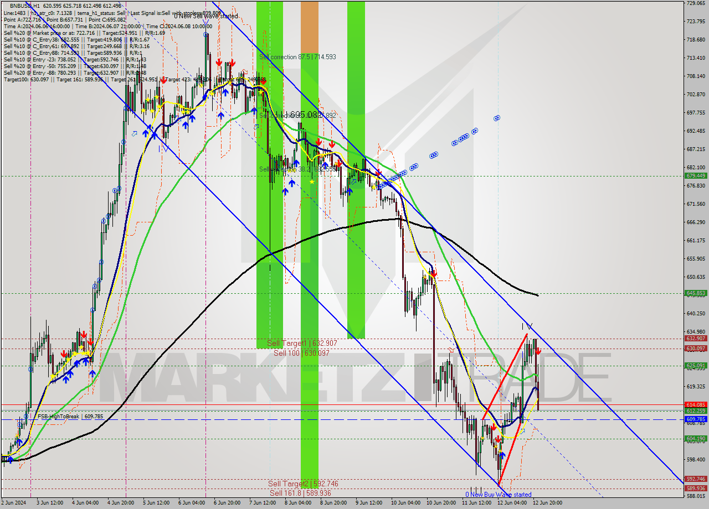
Task: Click the 708.194 price scale value
Action: tap(696, 76)
